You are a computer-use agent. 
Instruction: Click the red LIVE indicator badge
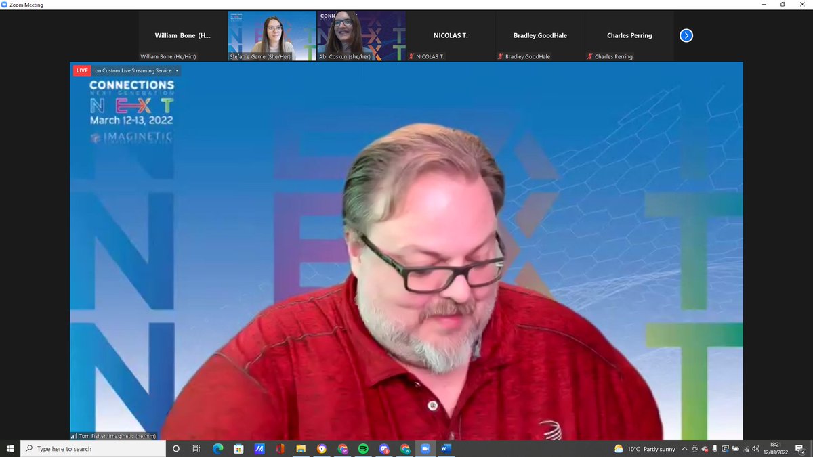[82, 70]
